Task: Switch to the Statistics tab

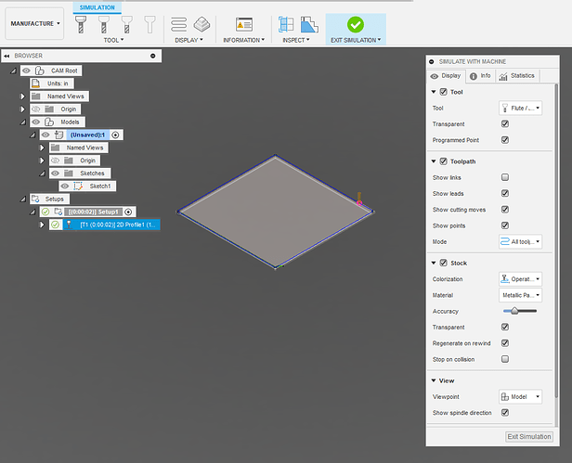Action: 517,76
